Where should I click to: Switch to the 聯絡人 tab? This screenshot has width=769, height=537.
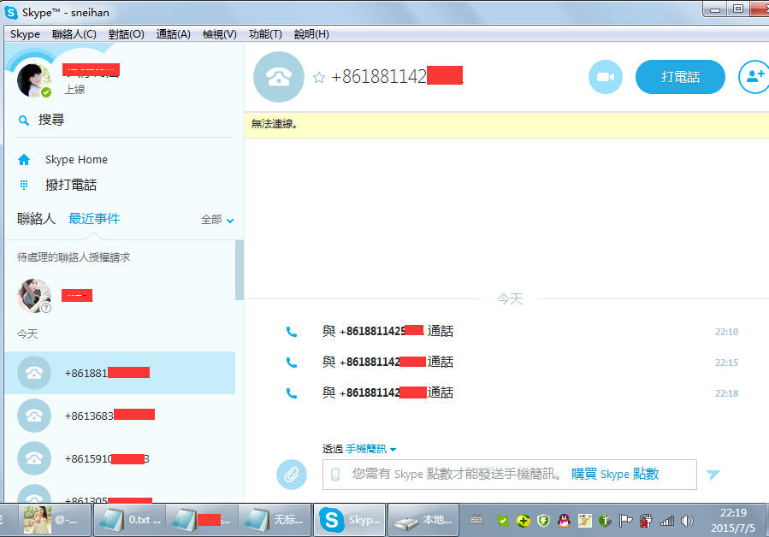click(36, 219)
